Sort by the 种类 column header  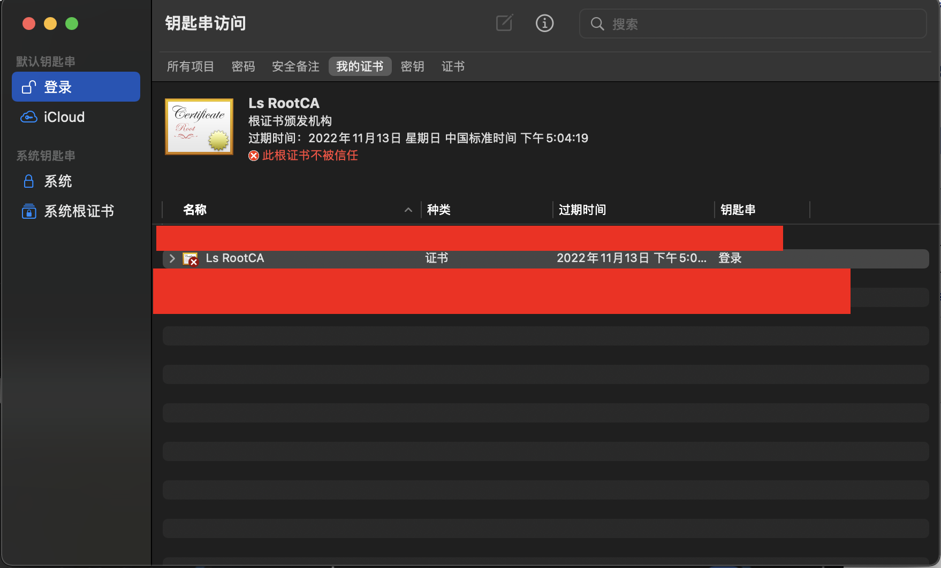(x=438, y=210)
